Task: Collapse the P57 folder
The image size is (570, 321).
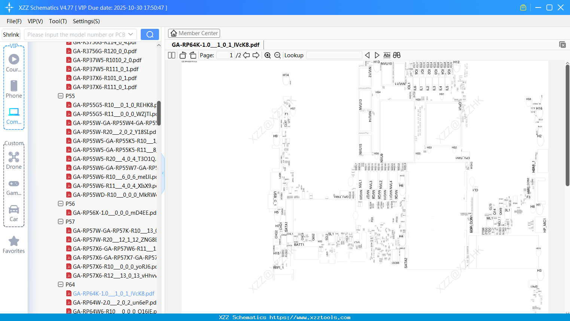Action: pyautogui.click(x=61, y=221)
